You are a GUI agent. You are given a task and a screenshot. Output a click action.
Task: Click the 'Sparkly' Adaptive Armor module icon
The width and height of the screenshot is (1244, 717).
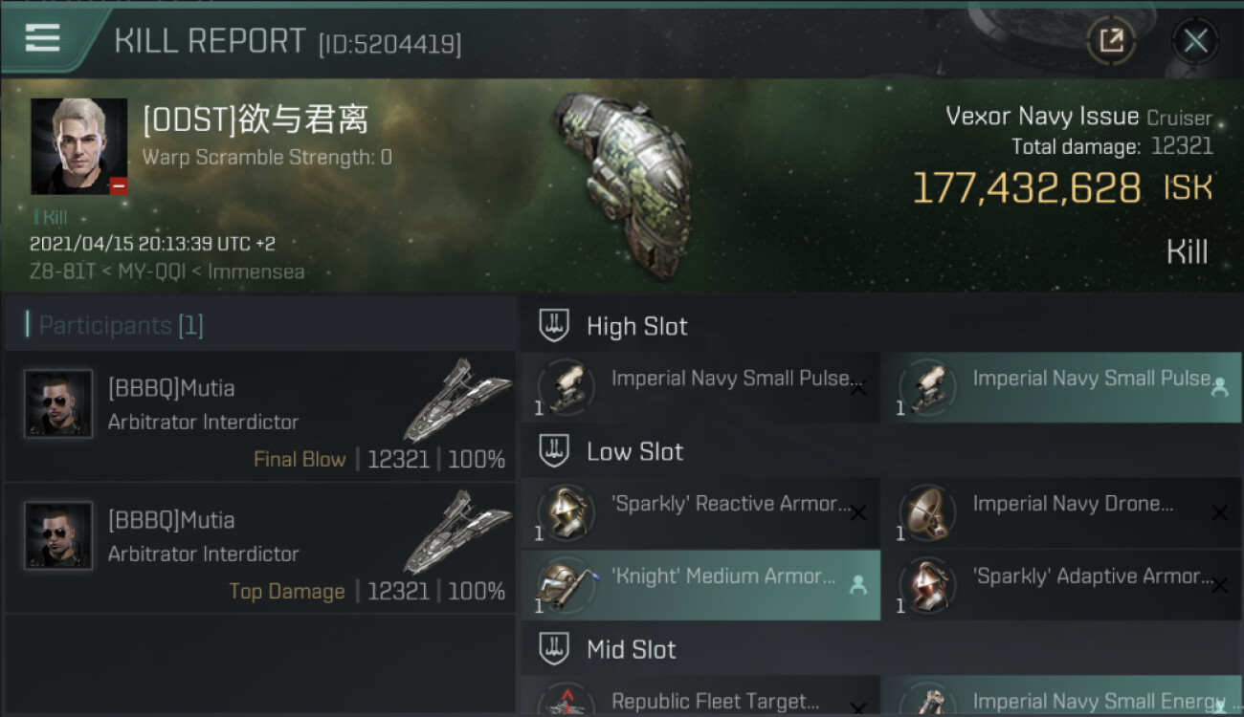pos(924,584)
